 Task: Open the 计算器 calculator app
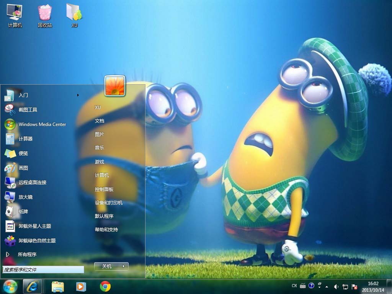pos(25,139)
